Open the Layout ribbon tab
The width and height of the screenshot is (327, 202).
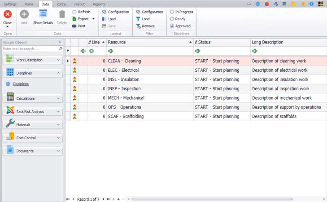point(79,4)
